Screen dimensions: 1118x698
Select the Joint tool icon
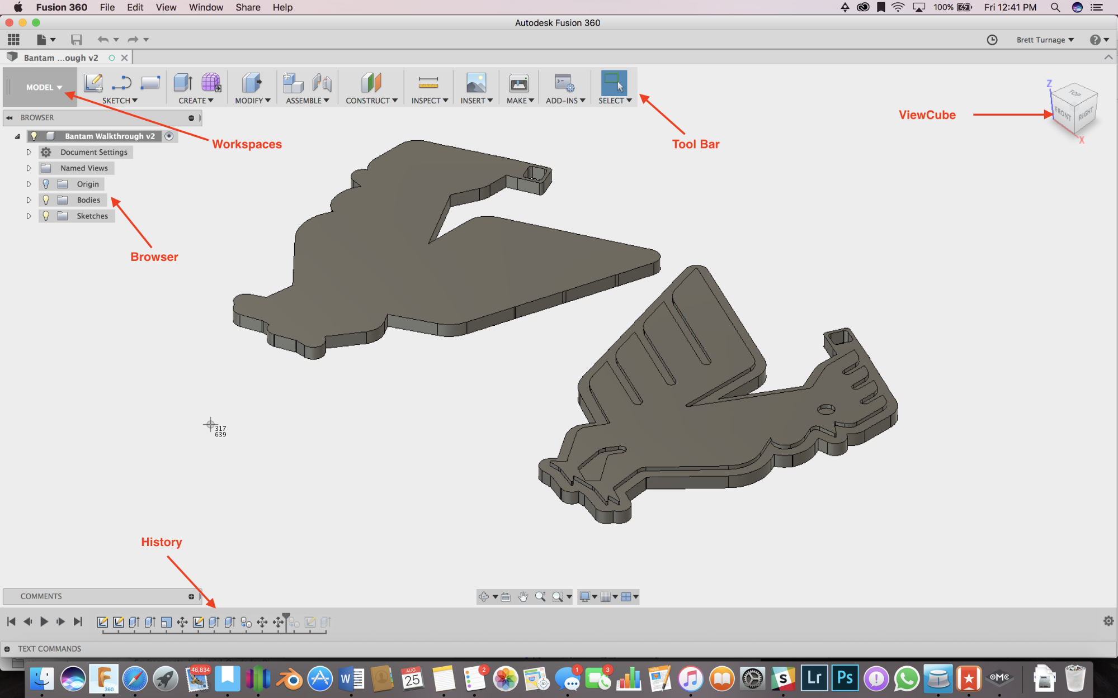coord(322,83)
